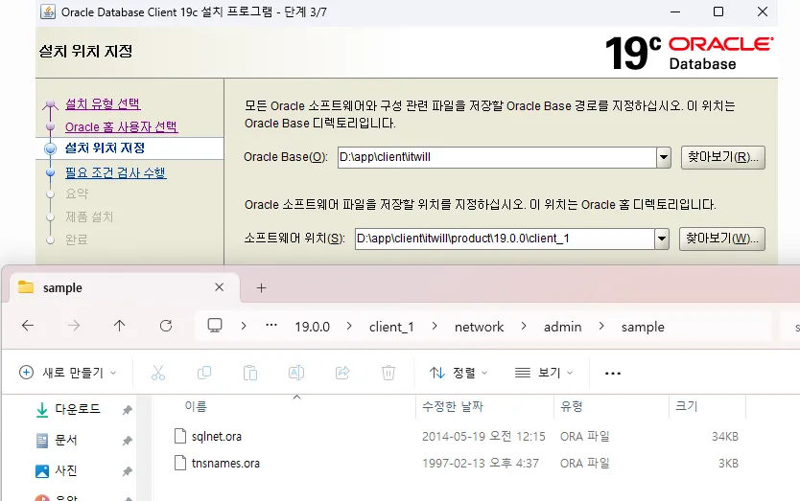Open the 소프트웨어 위치 path dropdown
This screenshot has width=800, height=501.
(x=662, y=239)
